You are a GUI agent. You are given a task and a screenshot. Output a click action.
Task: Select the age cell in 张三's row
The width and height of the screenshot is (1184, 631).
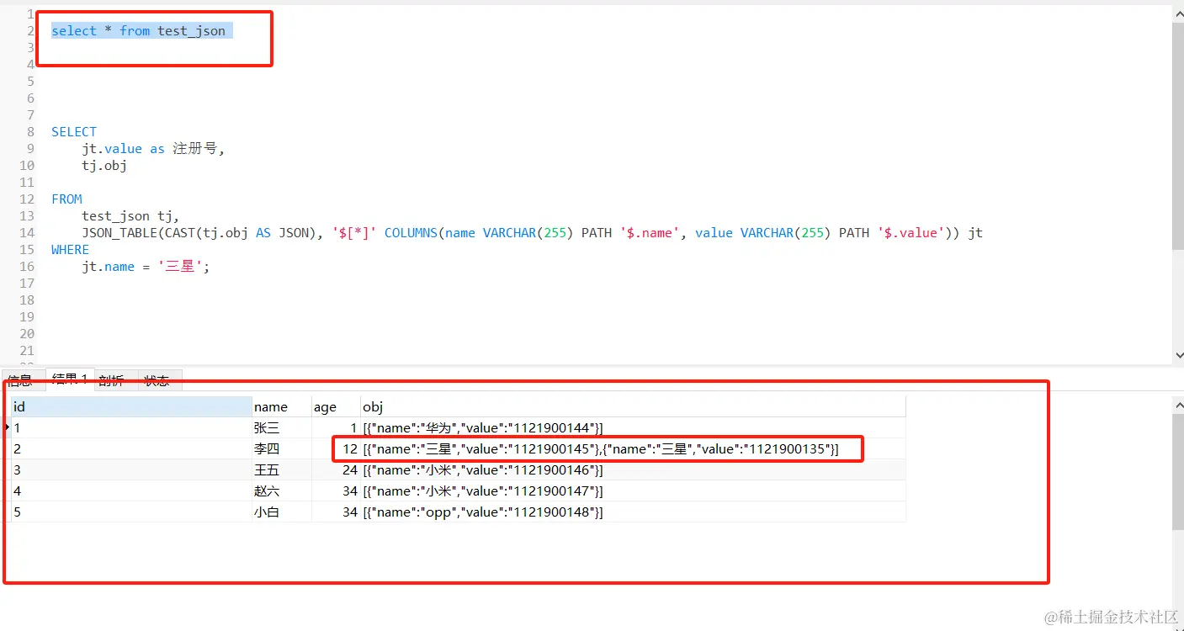coord(336,427)
